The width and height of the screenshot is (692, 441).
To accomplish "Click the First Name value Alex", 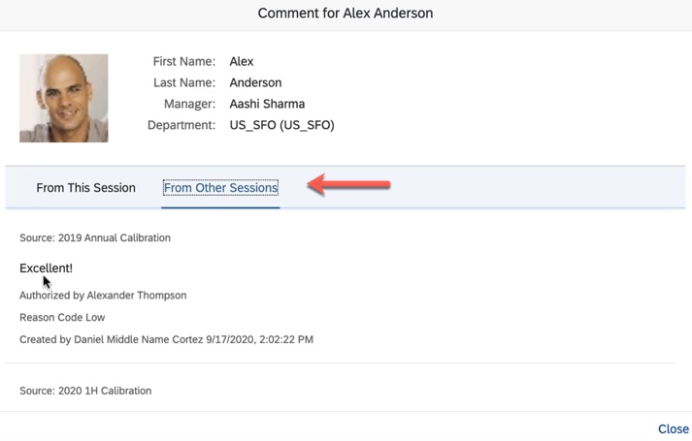I will (242, 61).
